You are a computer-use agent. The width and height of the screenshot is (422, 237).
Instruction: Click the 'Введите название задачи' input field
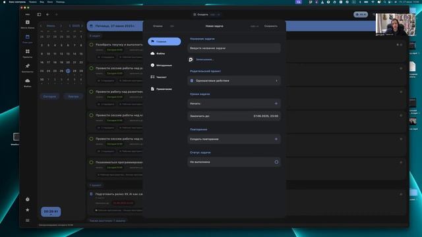click(234, 48)
